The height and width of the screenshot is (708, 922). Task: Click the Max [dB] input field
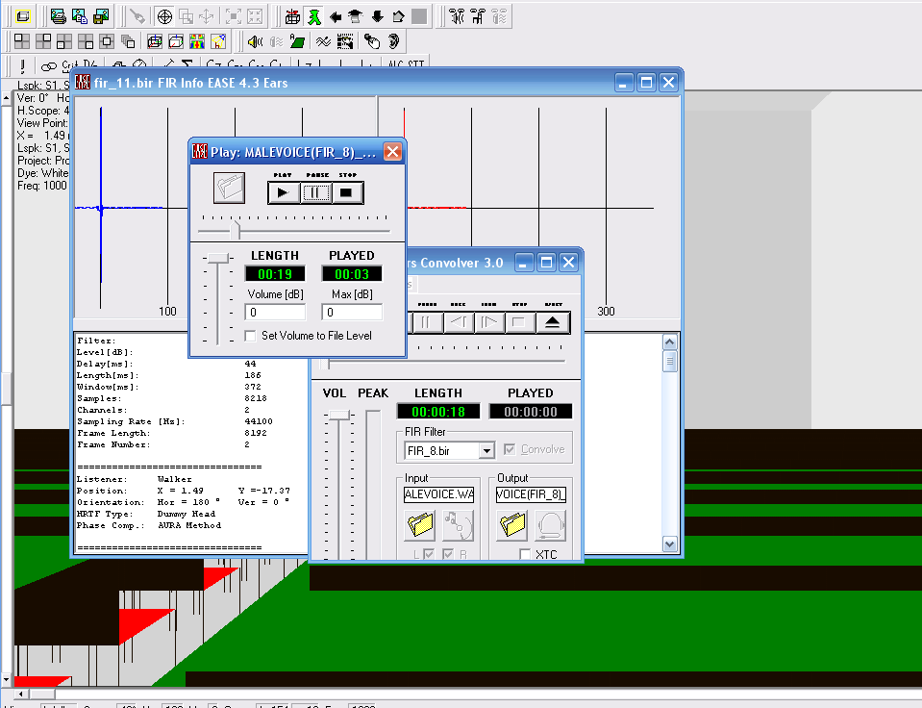click(x=352, y=312)
